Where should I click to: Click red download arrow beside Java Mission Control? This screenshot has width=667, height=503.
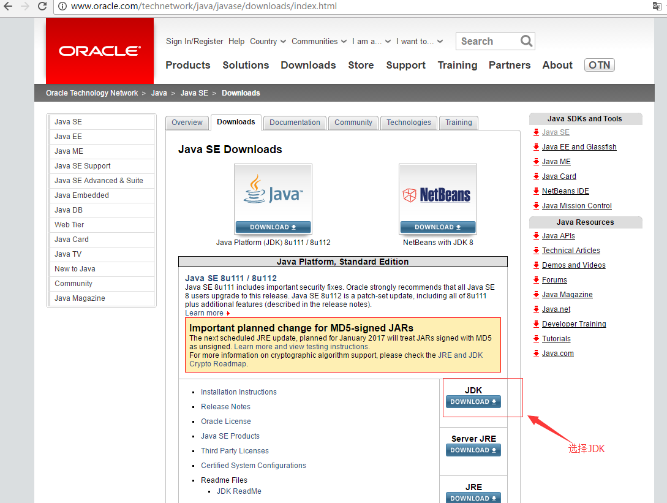click(x=536, y=206)
